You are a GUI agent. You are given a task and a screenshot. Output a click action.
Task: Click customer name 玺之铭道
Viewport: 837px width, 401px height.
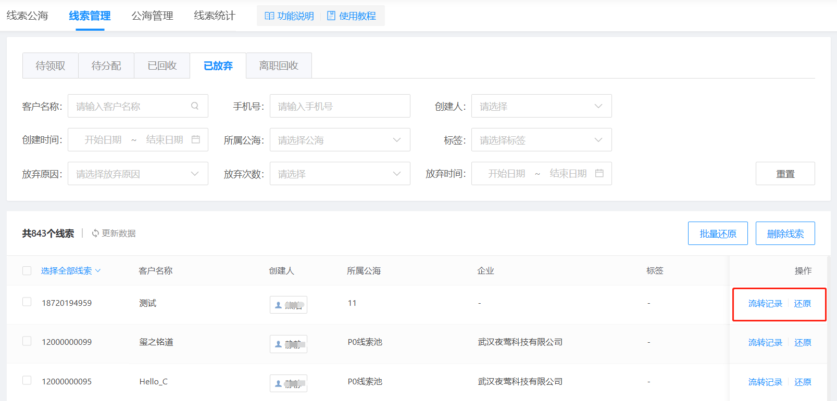coord(156,342)
